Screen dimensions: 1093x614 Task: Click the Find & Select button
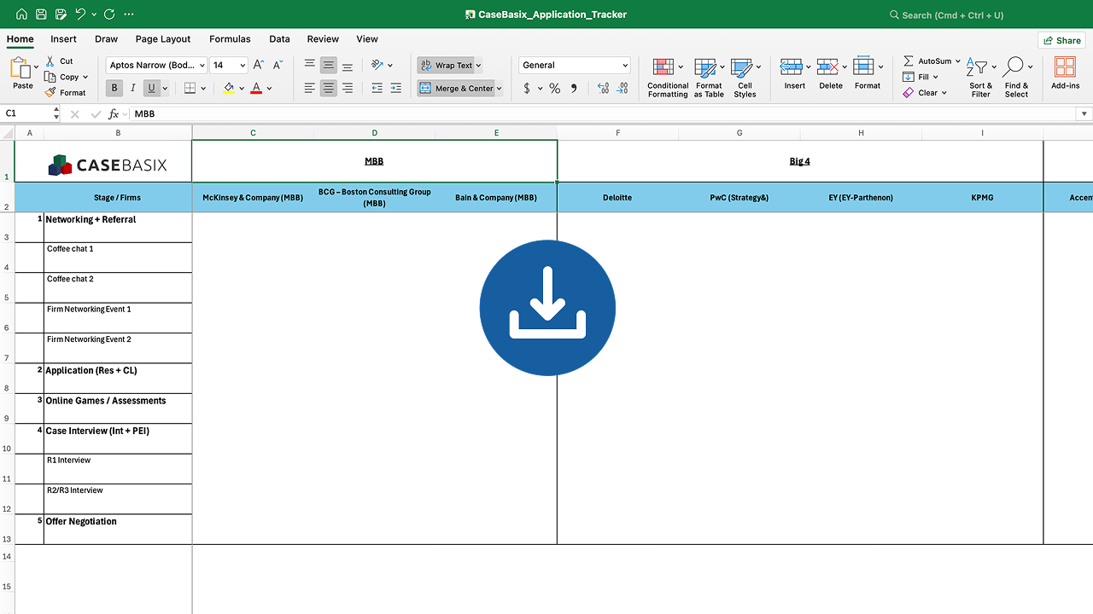[1016, 78]
